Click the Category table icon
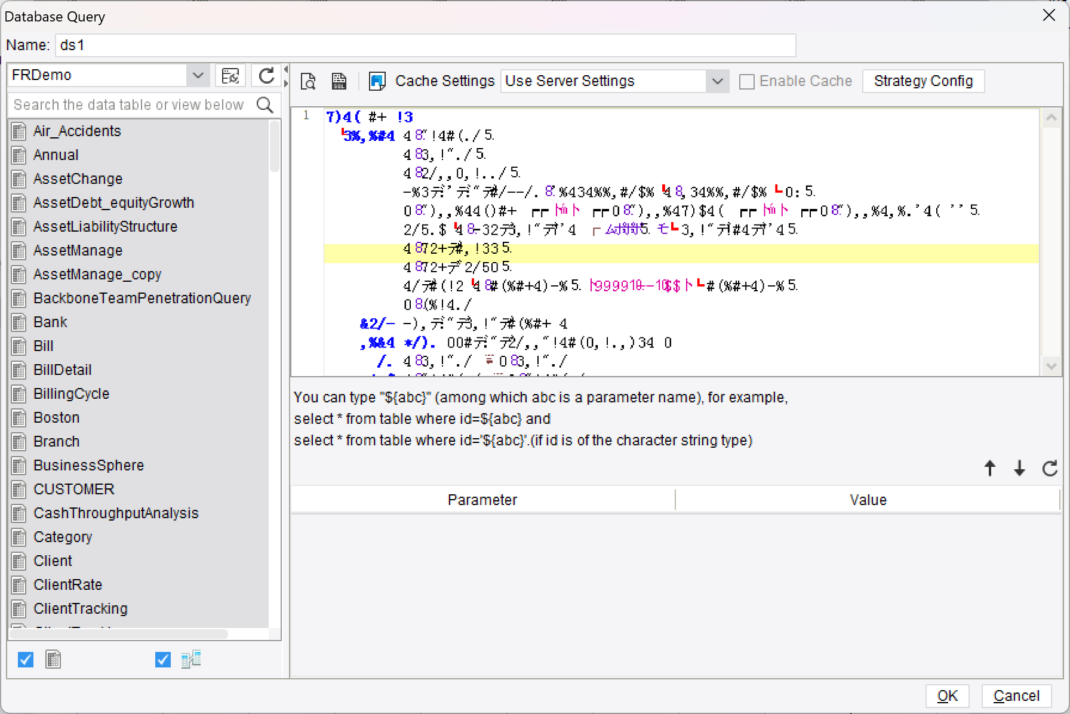The image size is (1070, 714). point(19,537)
